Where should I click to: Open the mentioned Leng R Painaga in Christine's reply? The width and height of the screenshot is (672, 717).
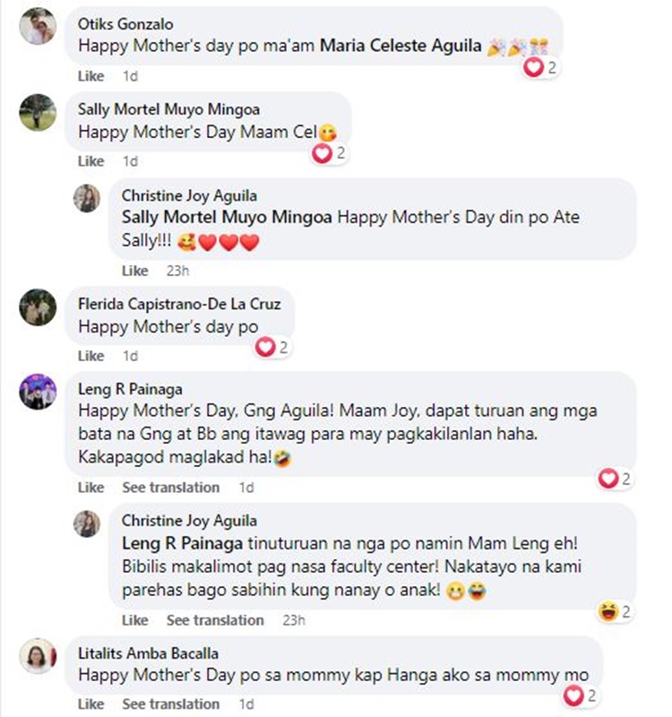click(x=182, y=544)
